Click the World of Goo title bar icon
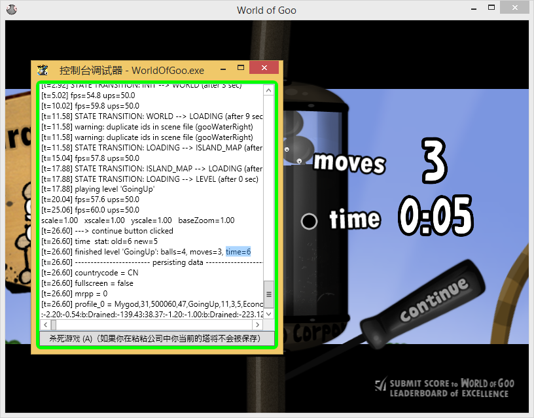Screen dimensions: 534x418 click(11, 10)
